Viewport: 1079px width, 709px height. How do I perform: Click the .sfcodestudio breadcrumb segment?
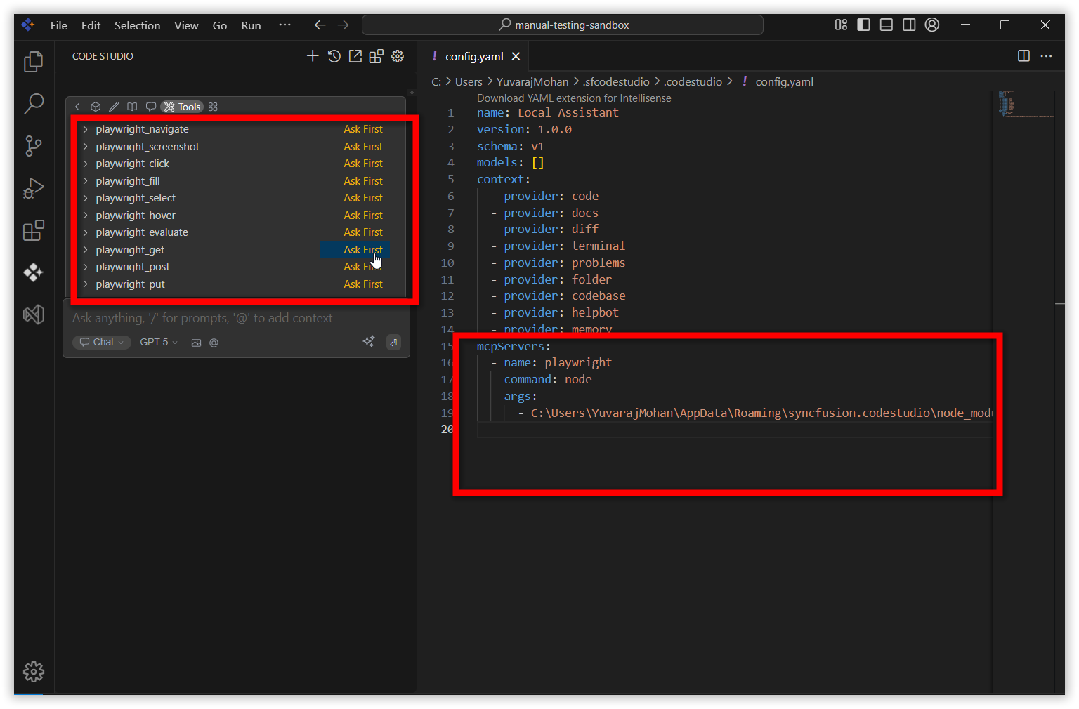pyautogui.click(x=616, y=82)
